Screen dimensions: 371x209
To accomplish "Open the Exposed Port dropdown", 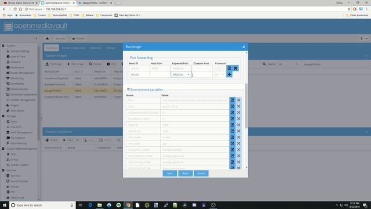I will [188, 74].
